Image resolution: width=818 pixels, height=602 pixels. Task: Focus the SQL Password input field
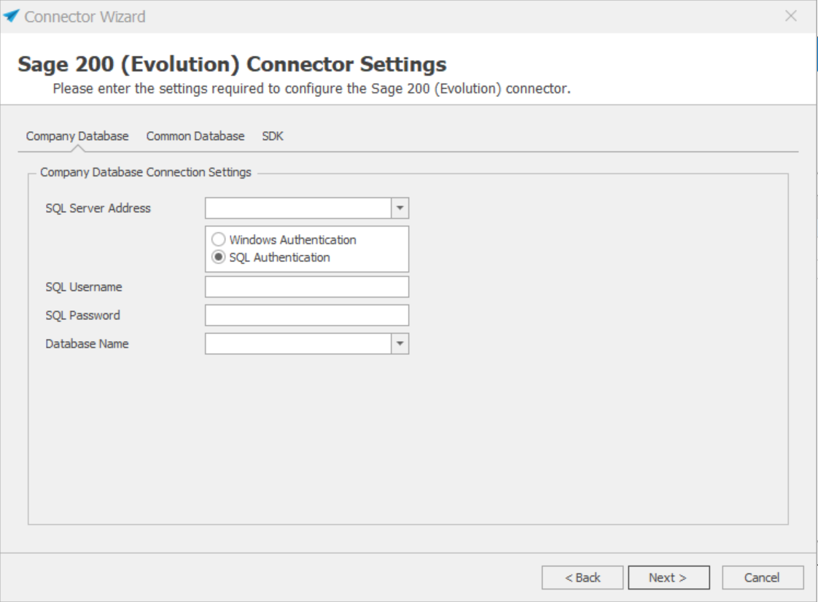[x=307, y=315]
